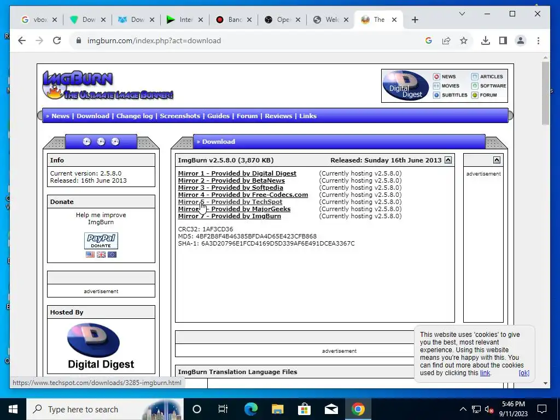
Task: Click the taskbar search box
Action: [x=105, y=409]
